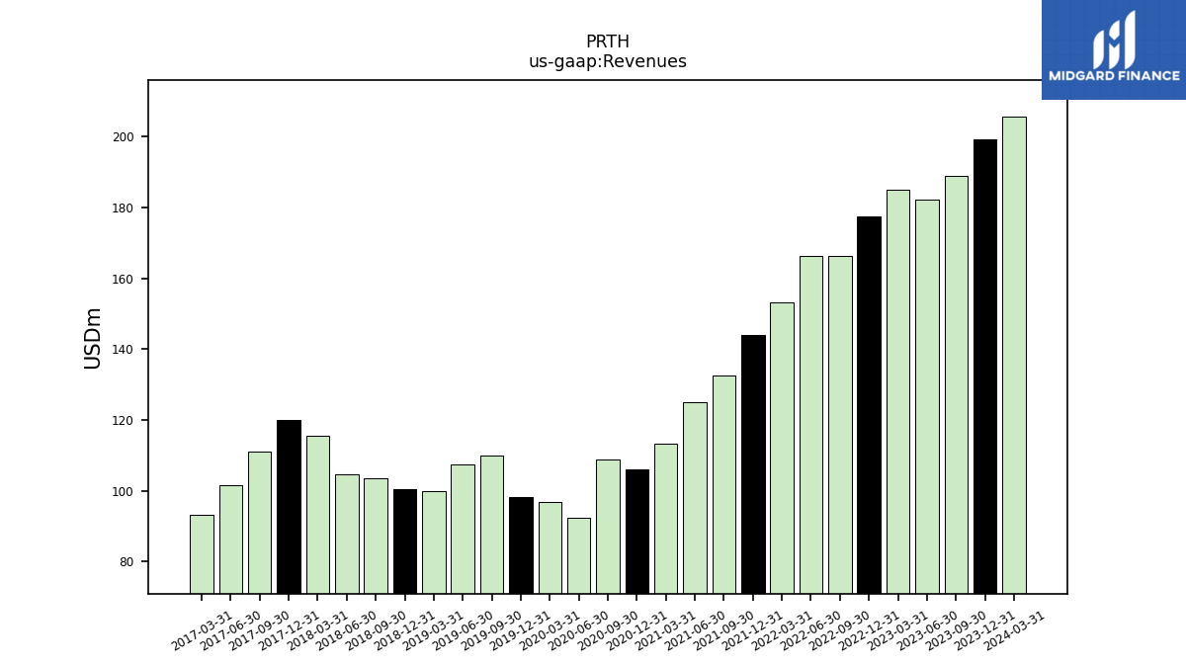Select the 2022-09-30 revenue bar
This screenshot has width=1186, height=667.
tap(840, 425)
